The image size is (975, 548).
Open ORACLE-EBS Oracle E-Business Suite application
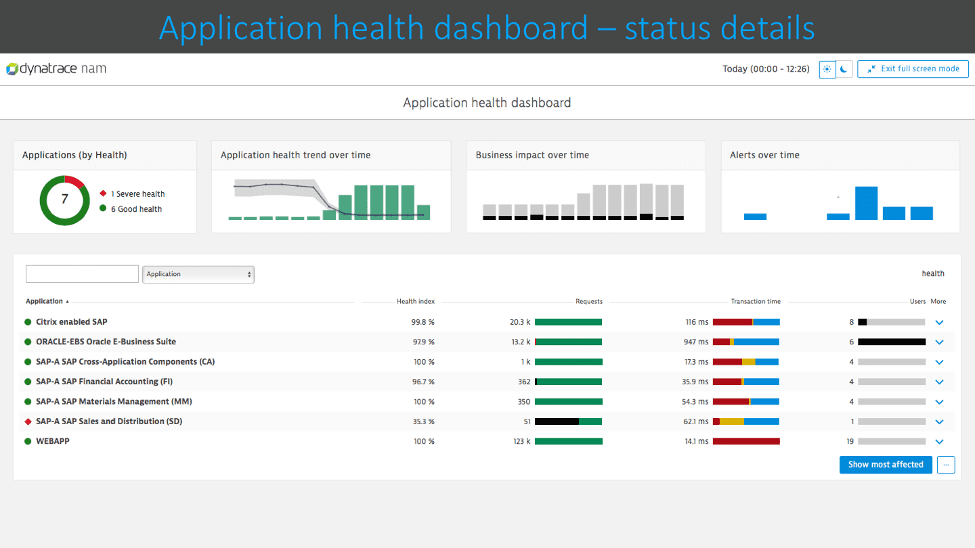click(x=106, y=342)
